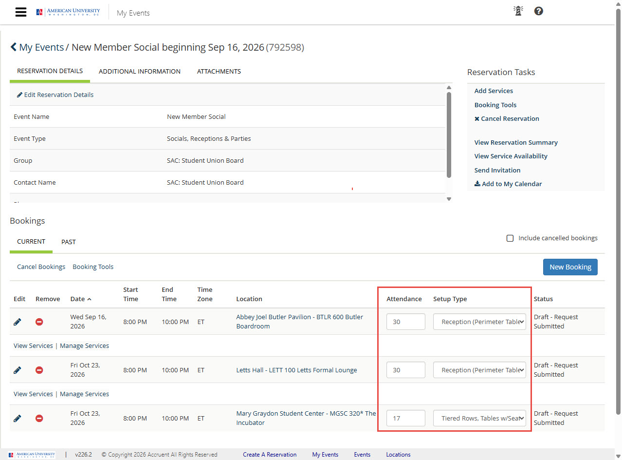The image size is (622, 460).
Task: Open Booking Tools under Bookings
Action: coord(93,267)
